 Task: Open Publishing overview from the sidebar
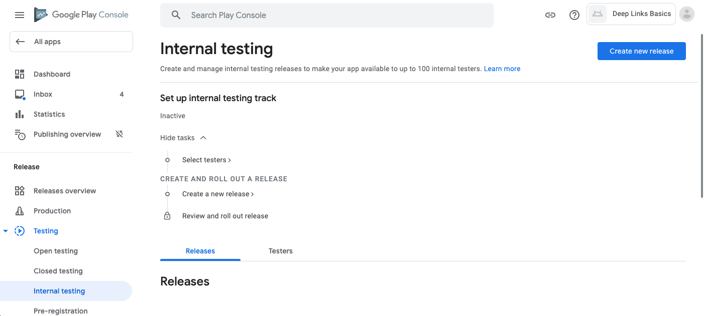(67, 134)
